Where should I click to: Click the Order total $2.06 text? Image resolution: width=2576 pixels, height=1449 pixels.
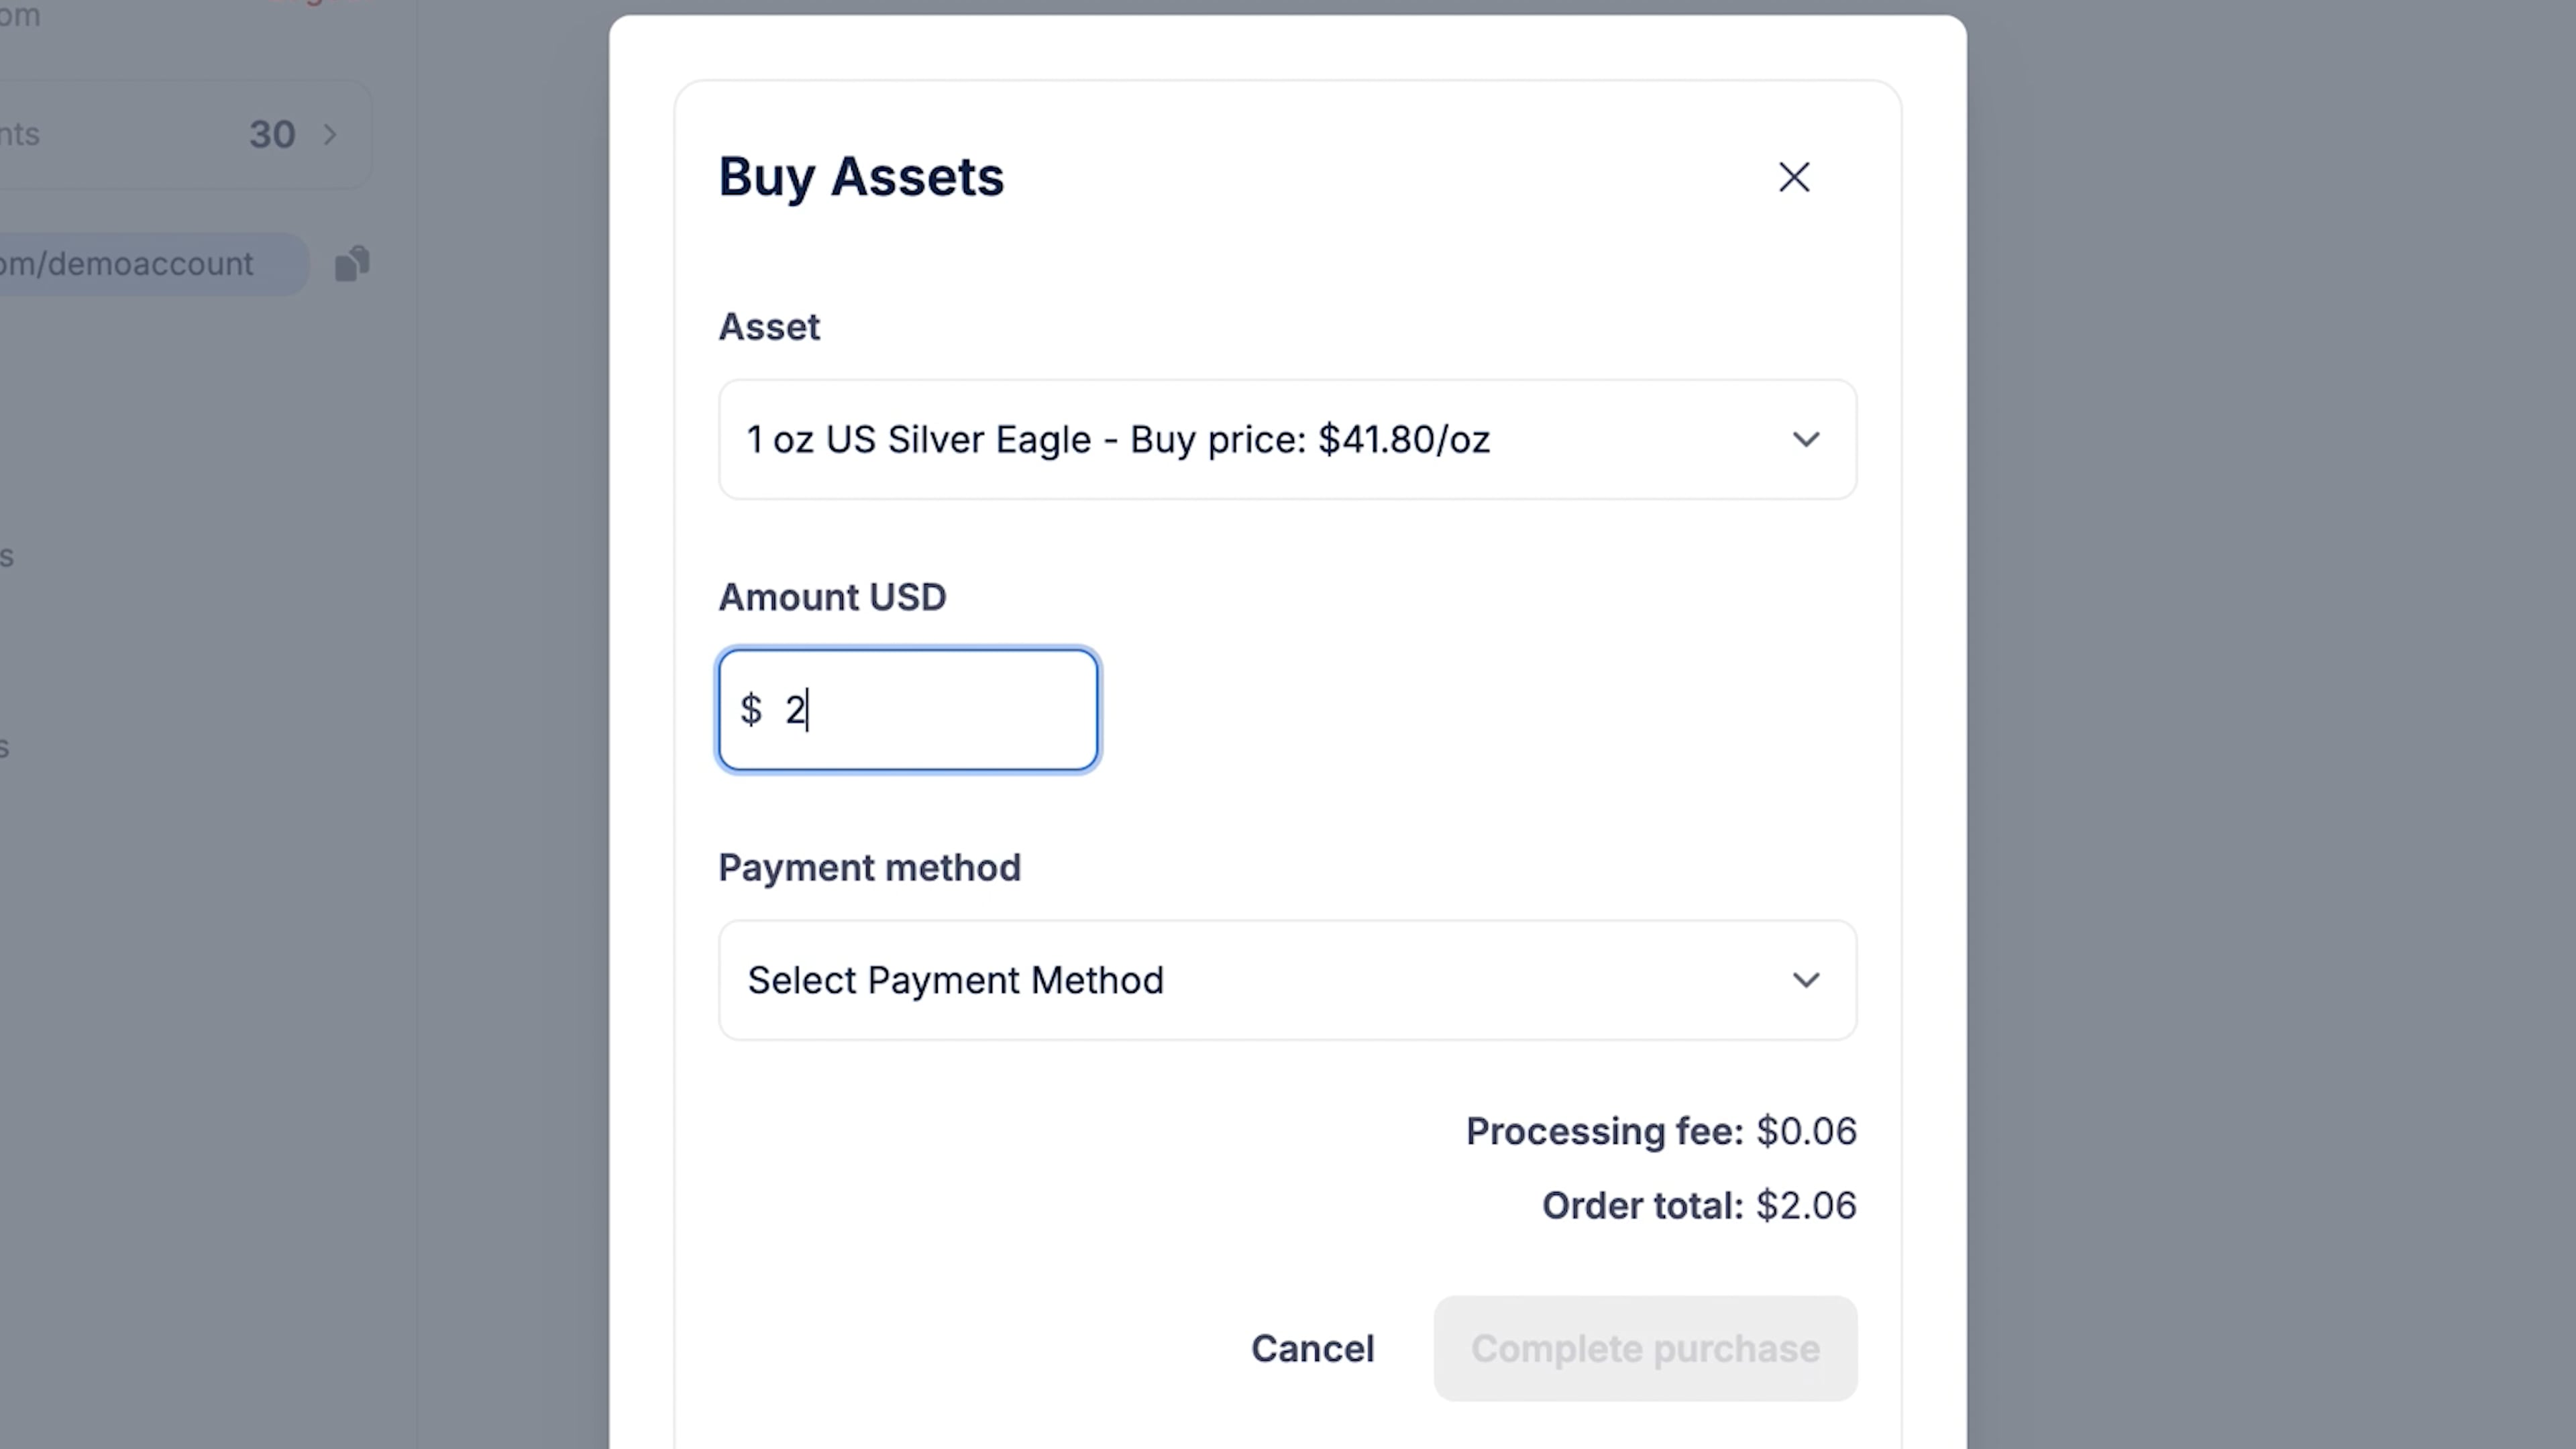[x=1698, y=1206]
